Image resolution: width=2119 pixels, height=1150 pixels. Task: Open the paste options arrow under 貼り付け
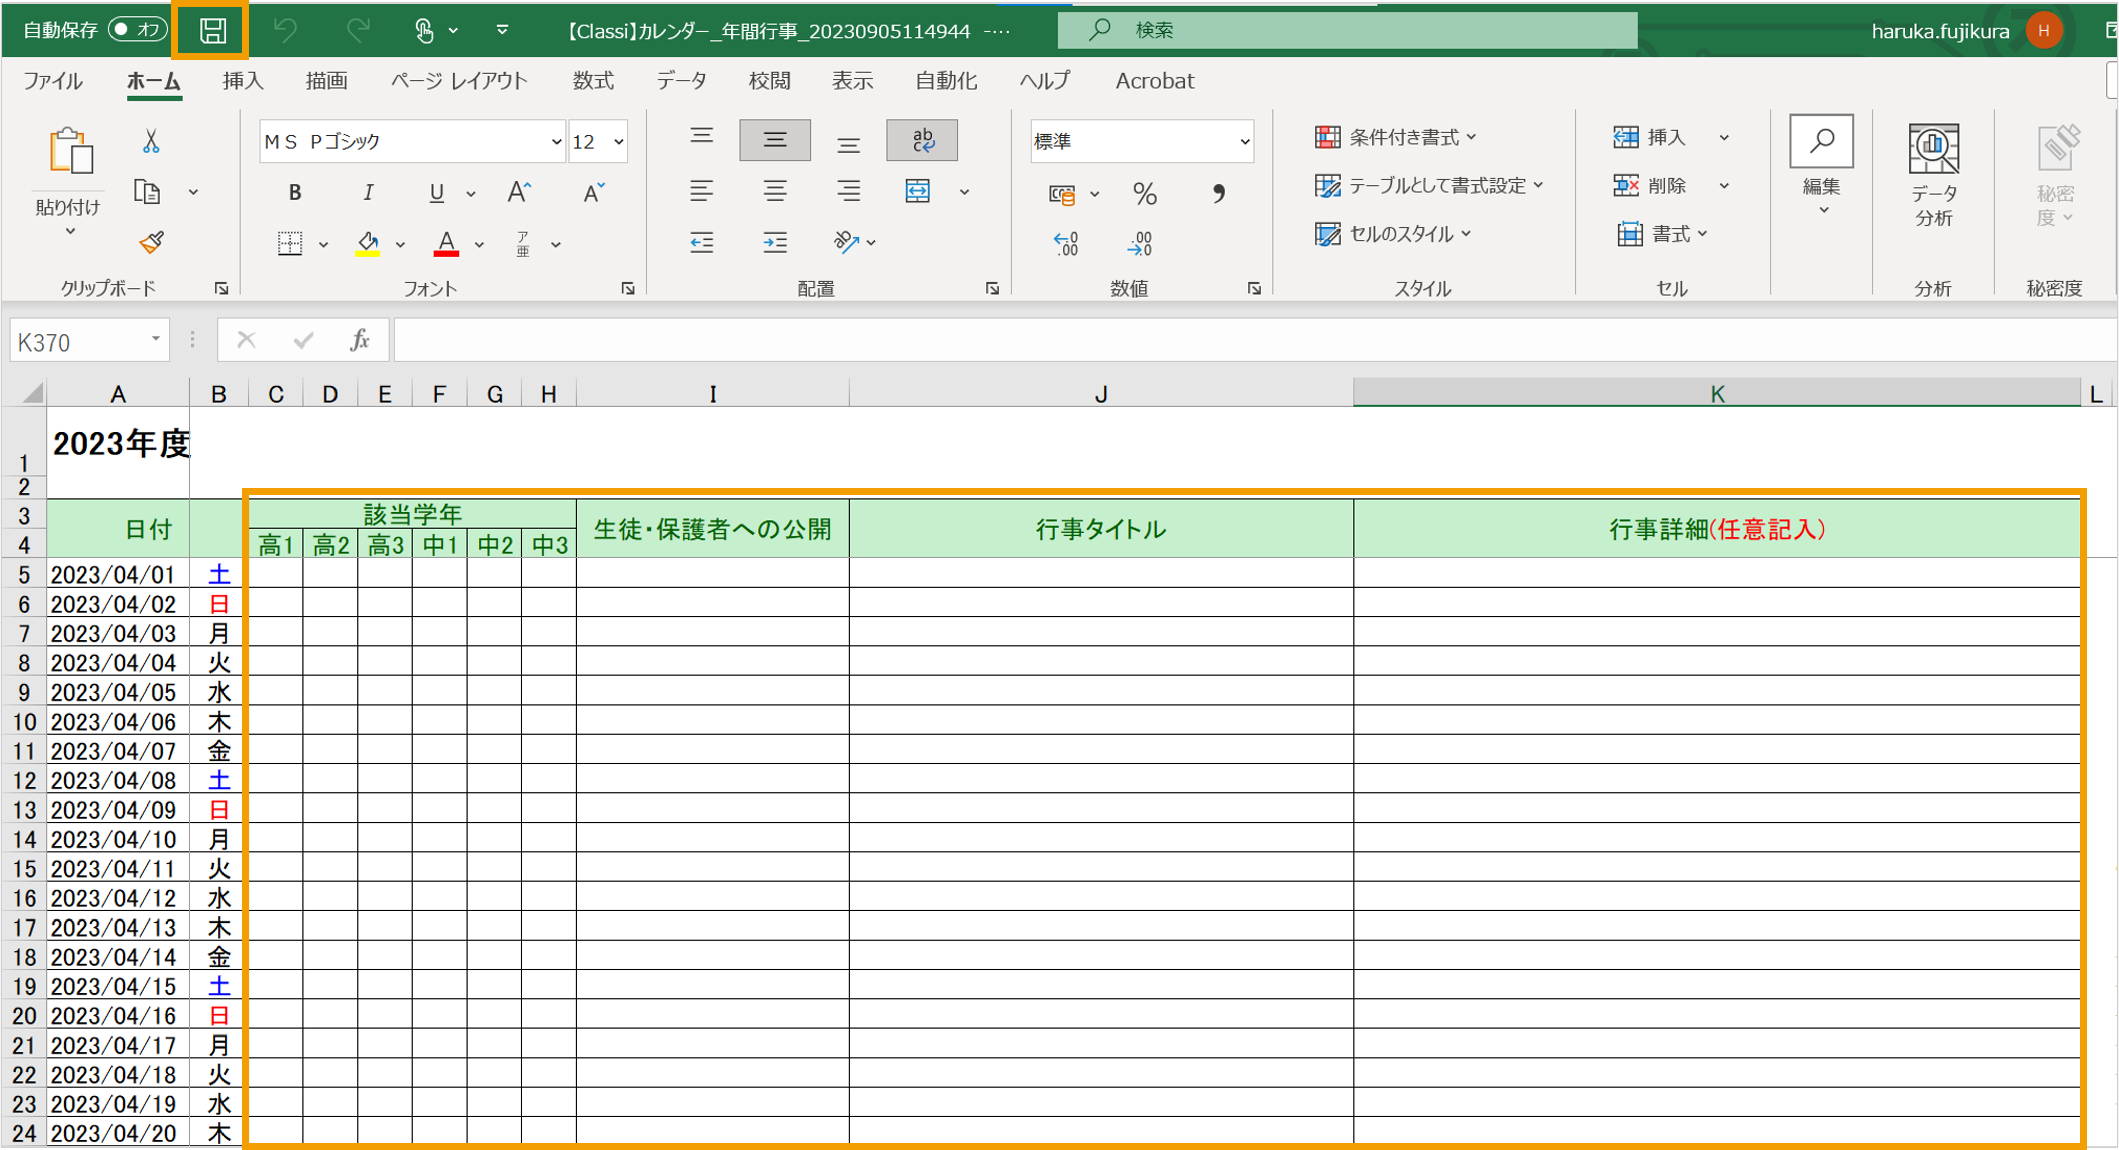[71, 232]
